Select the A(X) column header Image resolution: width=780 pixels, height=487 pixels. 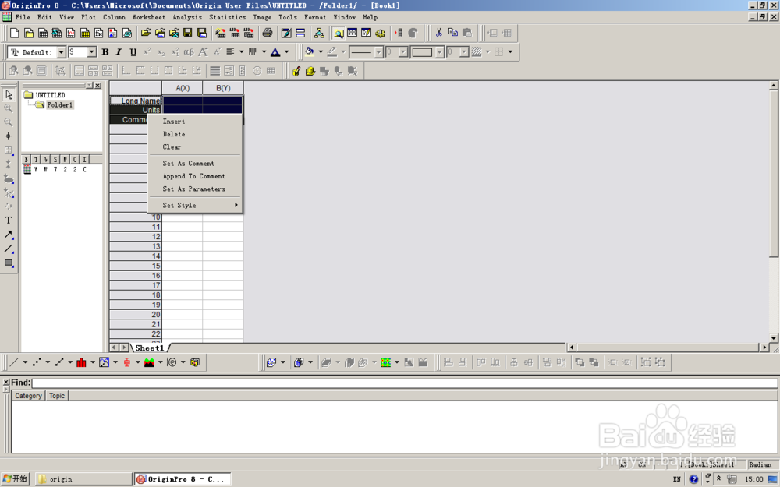click(183, 88)
